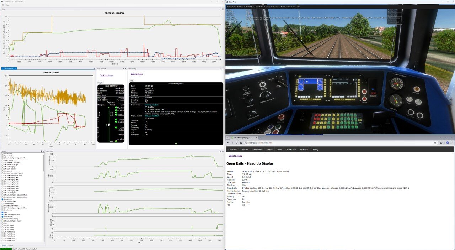
Task: Switch to the Weather HUD tab
Action: [x=303, y=149]
